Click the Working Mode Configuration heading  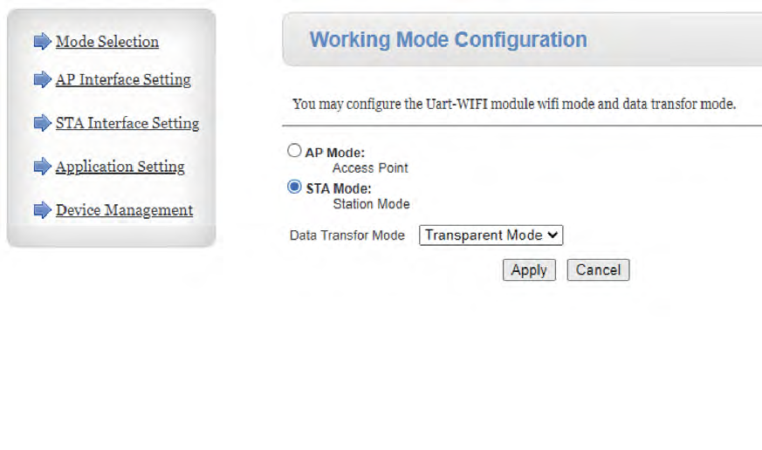(x=449, y=40)
